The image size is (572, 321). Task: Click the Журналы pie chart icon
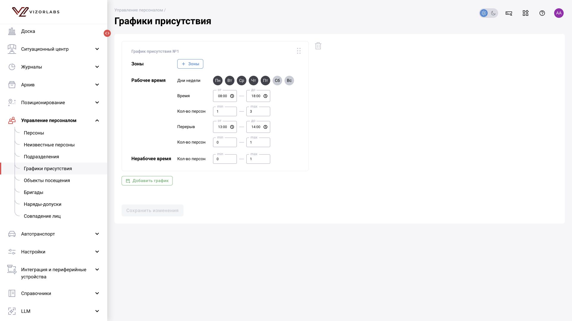click(x=12, y=67)
